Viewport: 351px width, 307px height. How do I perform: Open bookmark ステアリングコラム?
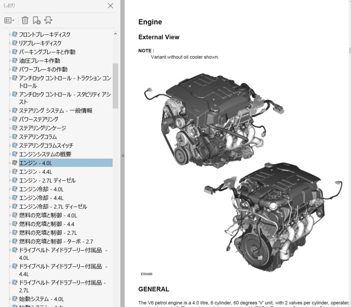click(x=38, y=137)
